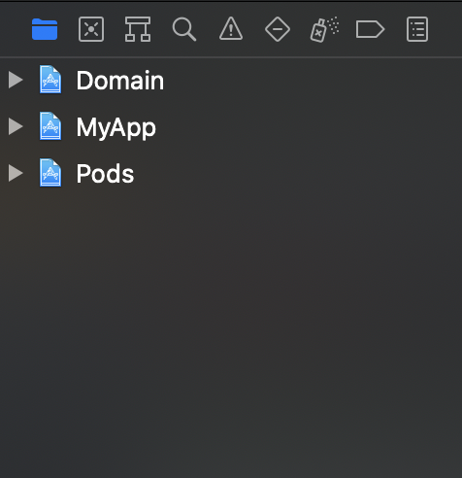Open the Breakpoint navigator tag icon
The width and height of the screenshot is (462, 478).
coord(371,29)
